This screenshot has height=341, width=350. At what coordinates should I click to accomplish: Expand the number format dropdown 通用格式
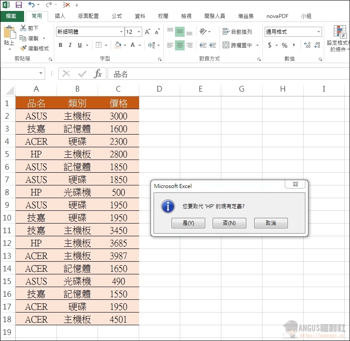click(x=318, y=32)
